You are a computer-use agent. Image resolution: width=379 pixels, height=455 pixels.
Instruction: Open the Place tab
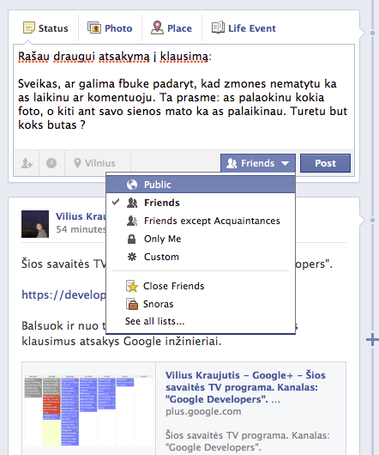[171, 28]
